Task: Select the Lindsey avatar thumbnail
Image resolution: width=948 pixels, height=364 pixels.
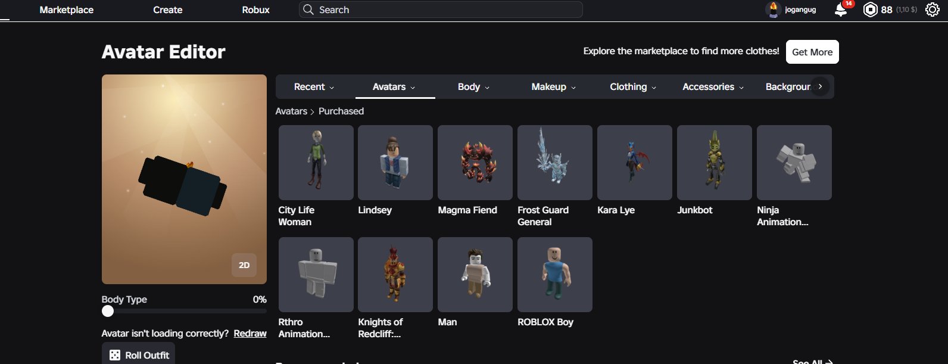Action: coord(395,163)
